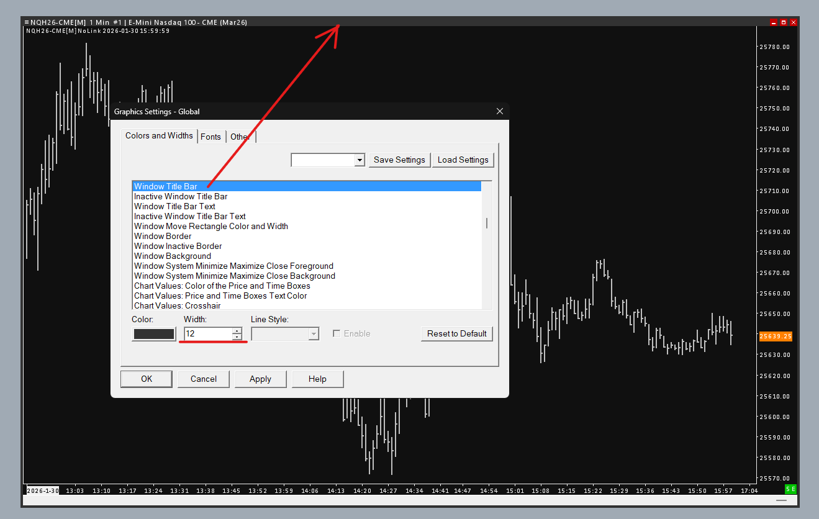Maximize the NQH26-CME chart window
The image size is (819, 519).
point(784,22)
